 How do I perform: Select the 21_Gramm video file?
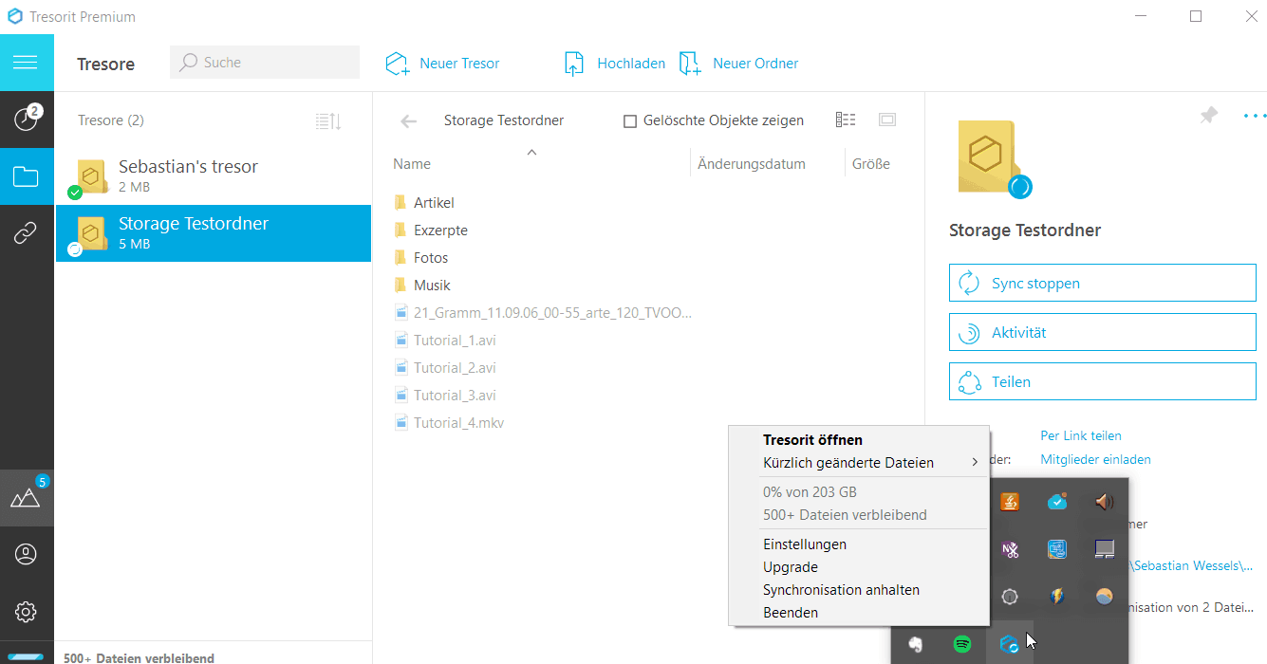coord(543,313)
